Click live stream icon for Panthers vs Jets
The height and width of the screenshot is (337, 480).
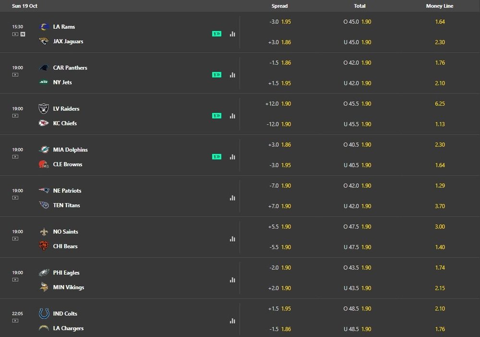15,75
